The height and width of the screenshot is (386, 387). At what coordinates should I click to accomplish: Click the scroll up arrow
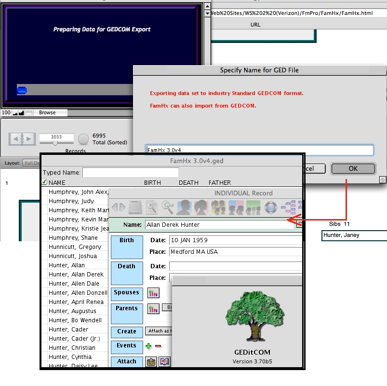click(x=207, y=6)
